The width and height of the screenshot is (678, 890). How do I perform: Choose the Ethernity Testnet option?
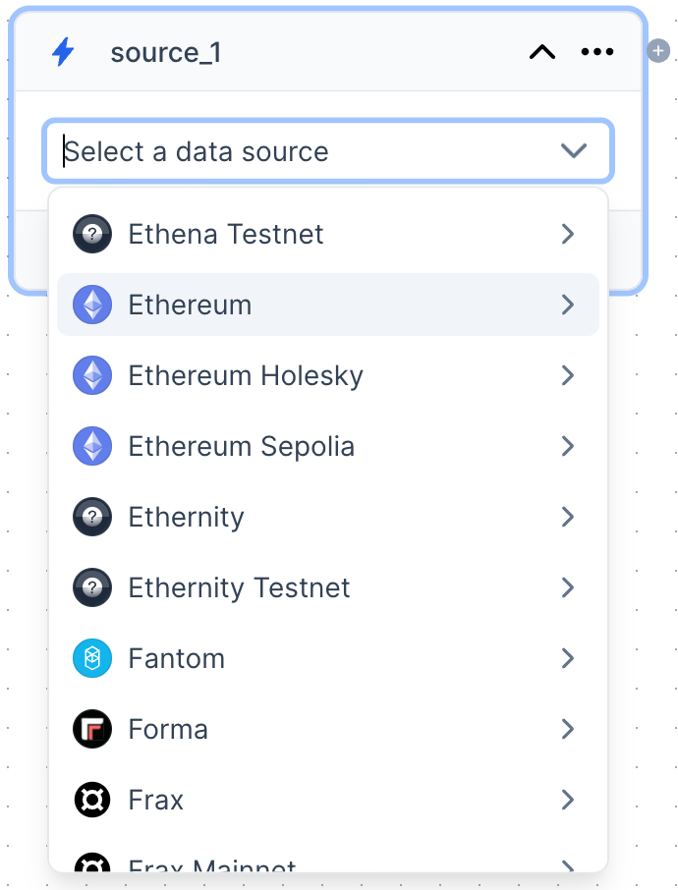(x=239, y=587)
